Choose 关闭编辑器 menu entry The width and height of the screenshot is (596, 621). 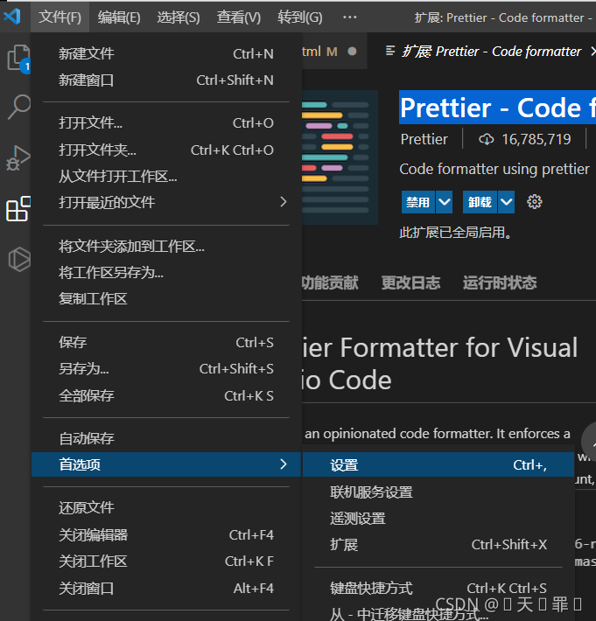click(166, 534)
